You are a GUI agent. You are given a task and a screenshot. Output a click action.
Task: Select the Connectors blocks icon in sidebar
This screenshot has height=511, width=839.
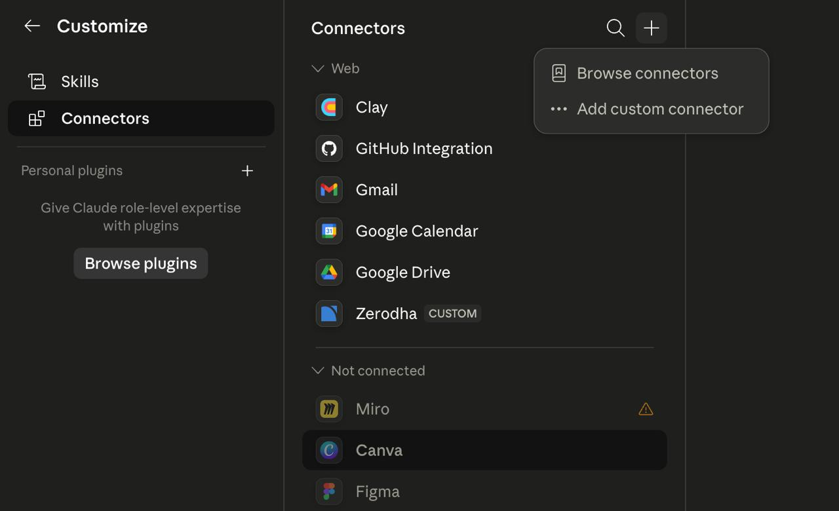tap(37, 119)
